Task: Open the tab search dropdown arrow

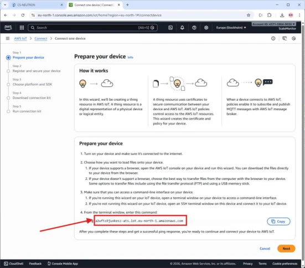Action: pyautogui.click(x=5, y=5)
